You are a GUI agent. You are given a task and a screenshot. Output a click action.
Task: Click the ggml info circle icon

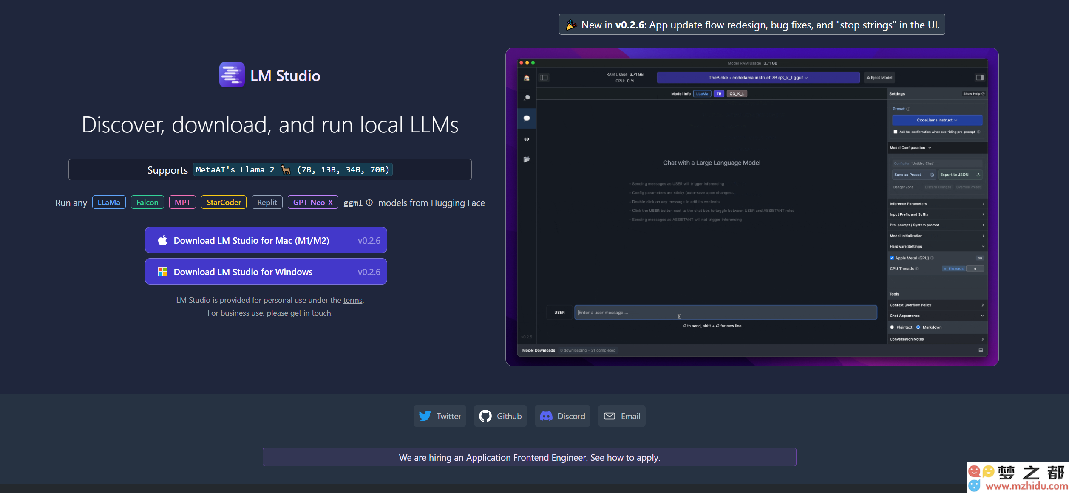(369, 203)
